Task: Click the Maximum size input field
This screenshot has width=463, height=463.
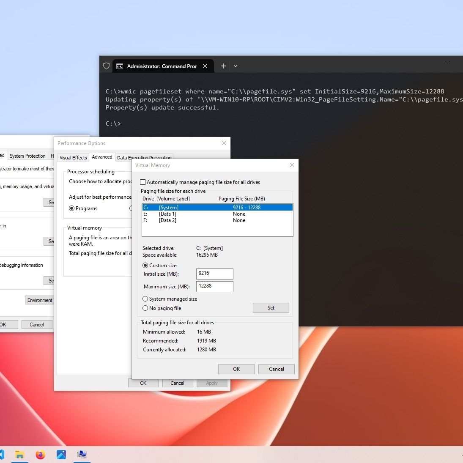Action: (214, 286)
